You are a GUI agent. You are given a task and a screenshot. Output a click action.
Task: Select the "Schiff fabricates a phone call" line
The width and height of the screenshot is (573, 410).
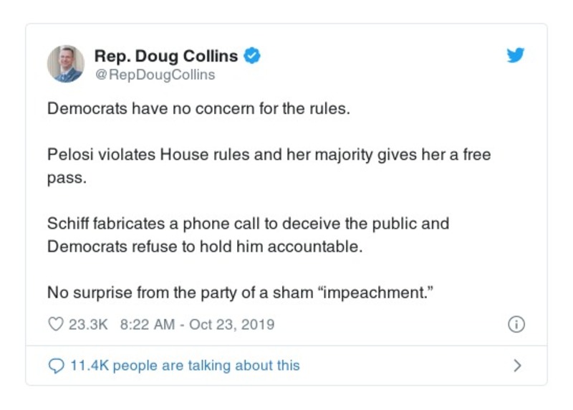click(248, 224)
